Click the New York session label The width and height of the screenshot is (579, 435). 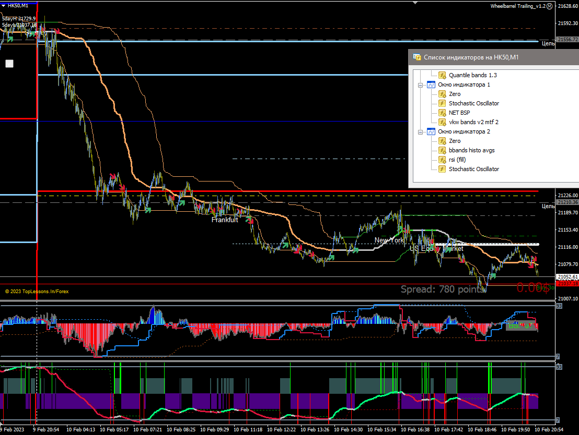[x=389, y=240]
